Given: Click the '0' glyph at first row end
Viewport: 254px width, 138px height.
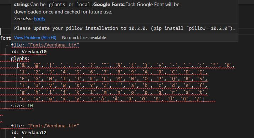Looking at the screenshot, I should click(x=228, y=65).
